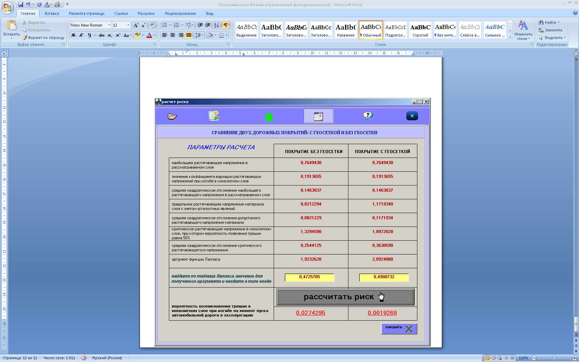Image resolution: width=579 pixels, height=362 pixels.
Task: Open the Times New Roman font dropdown
Action: pyautogui.click(x=109, y=25)
